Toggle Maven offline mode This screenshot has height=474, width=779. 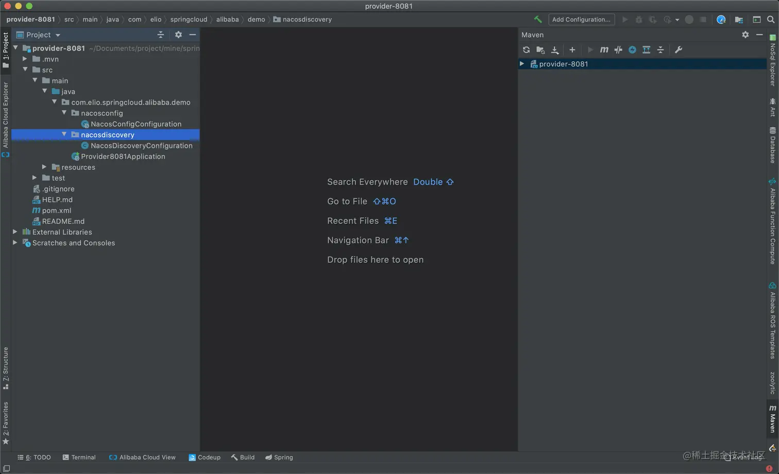pyautogui.click(x=618, y=50)
